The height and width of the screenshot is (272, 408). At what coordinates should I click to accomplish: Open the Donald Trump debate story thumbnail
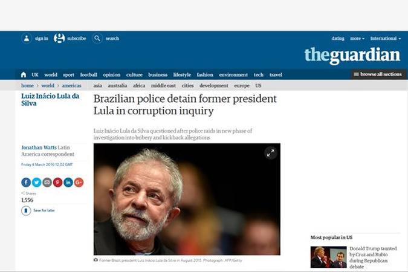(328, 257)
